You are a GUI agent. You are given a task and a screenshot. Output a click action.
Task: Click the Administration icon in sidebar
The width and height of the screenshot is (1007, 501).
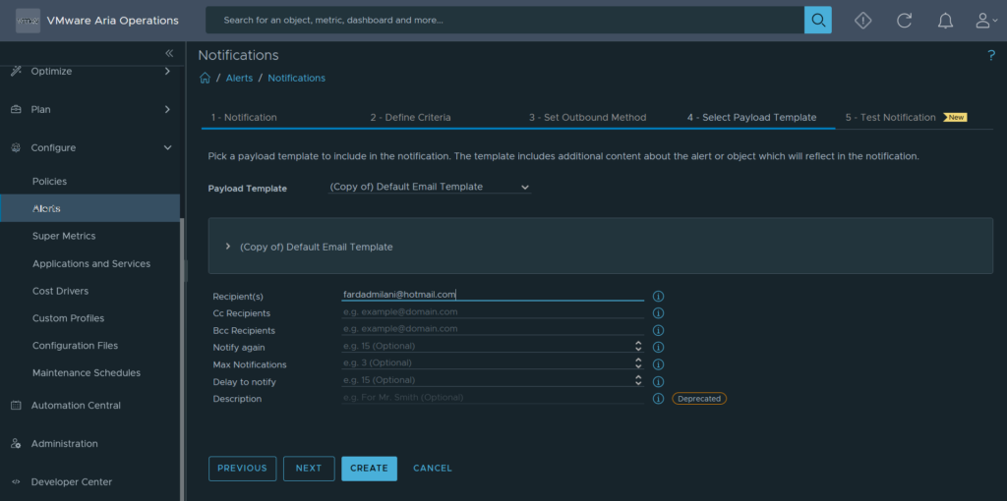click(x=16, y=444)
